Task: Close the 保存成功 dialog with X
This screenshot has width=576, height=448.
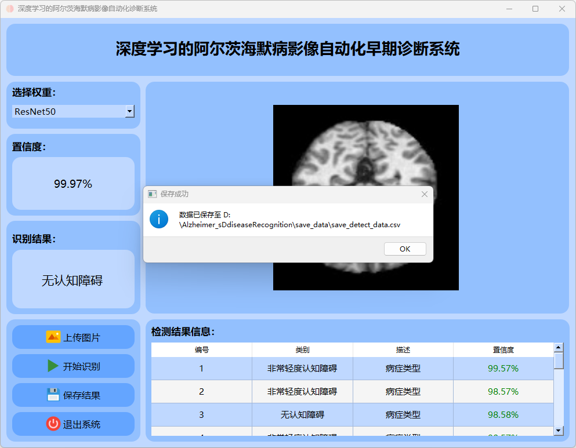Action: pos(425,194)
